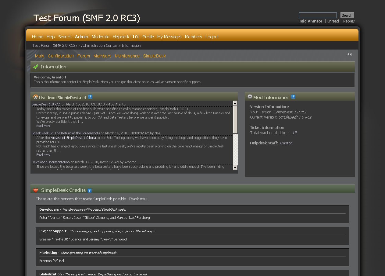Click Current Version SimpleDesk 1.0 RC2 text
385x276 pixels.
click(295, 117)
